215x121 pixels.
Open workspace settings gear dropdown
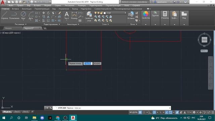tap(197, 112)
